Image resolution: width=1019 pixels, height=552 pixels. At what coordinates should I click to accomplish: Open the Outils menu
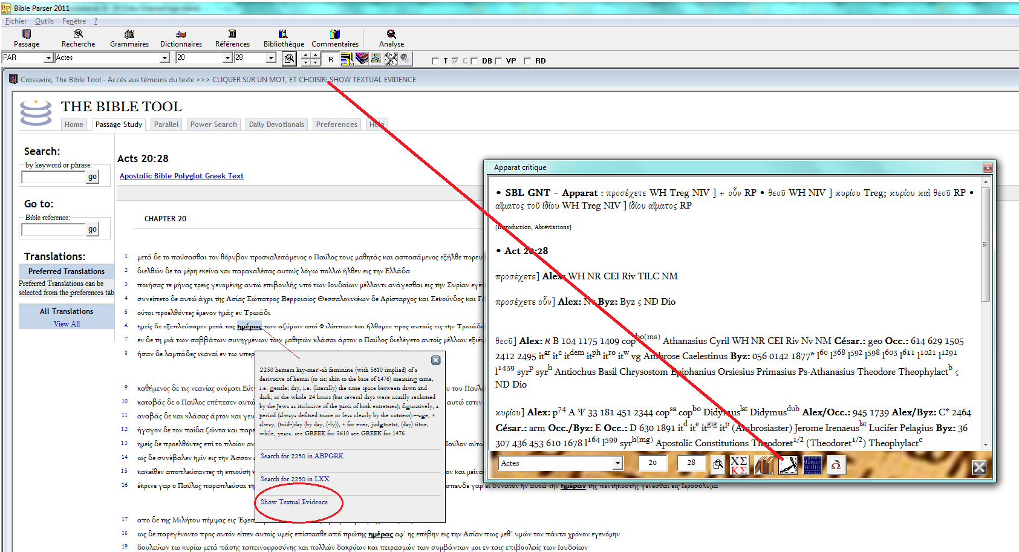point(44,21)
